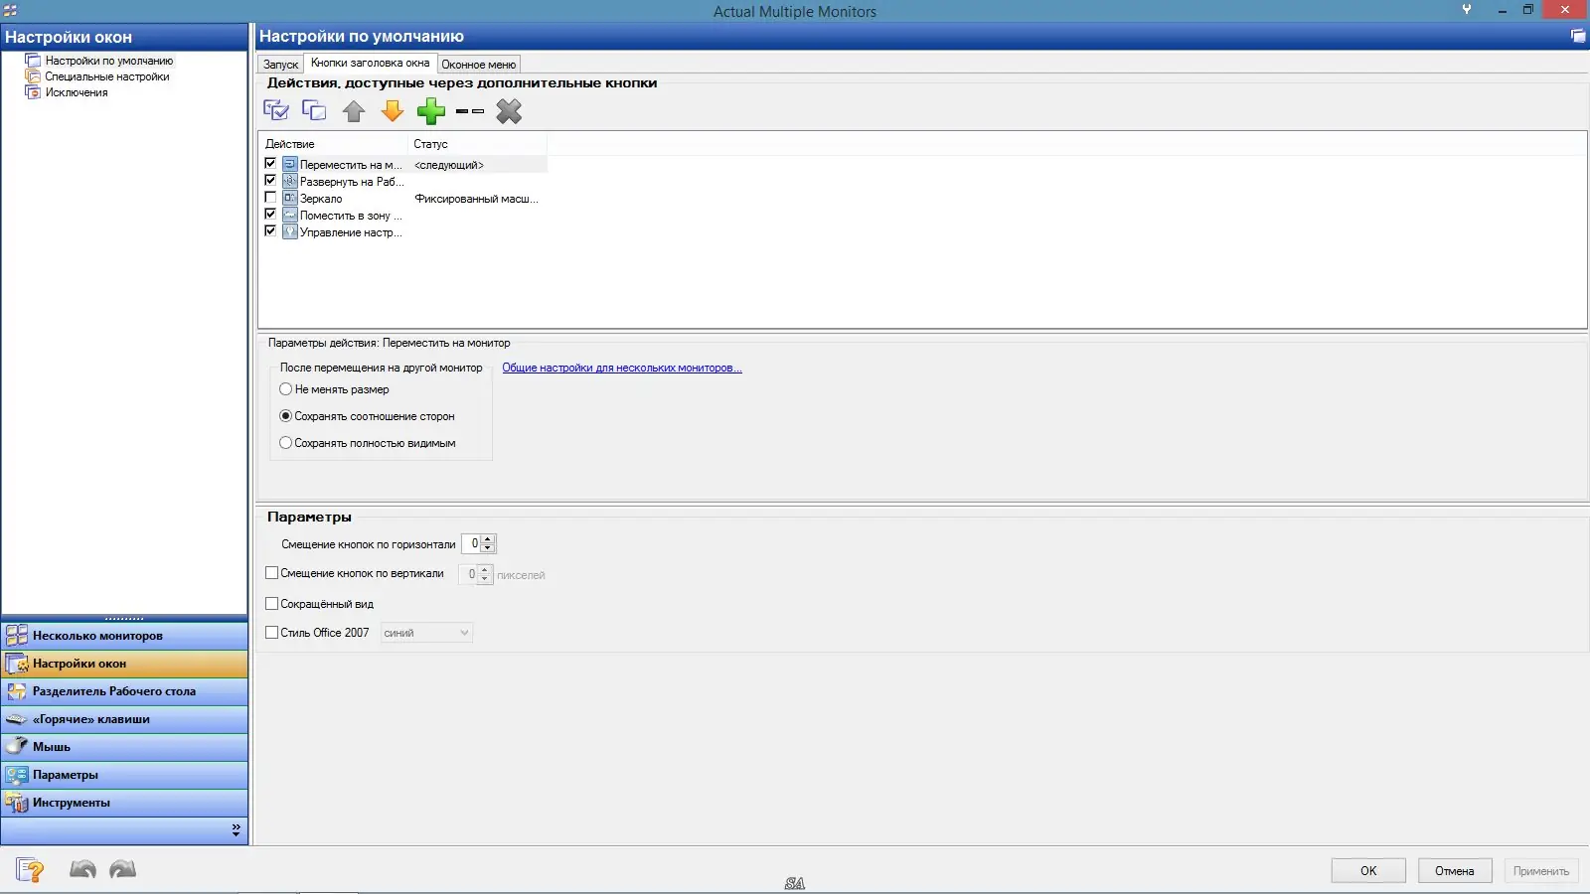Click the horizontal button offset value field
Screen dimensions: 1590x894
pyautogui.click(x=471, y=543)
